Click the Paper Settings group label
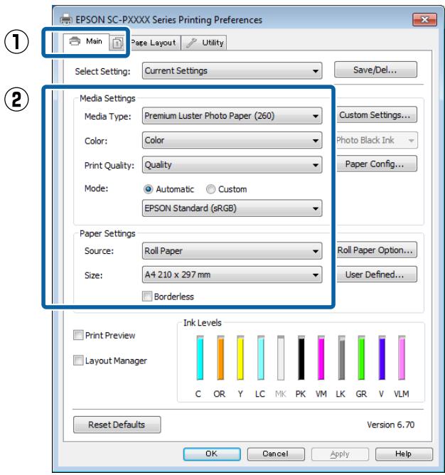The image size is (445, 475). 107,233
